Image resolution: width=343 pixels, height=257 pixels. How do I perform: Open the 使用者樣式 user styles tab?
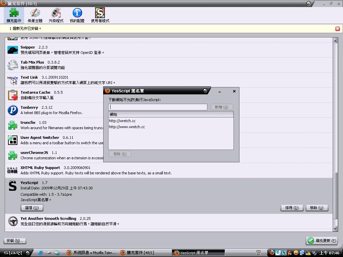click(100, 15)
